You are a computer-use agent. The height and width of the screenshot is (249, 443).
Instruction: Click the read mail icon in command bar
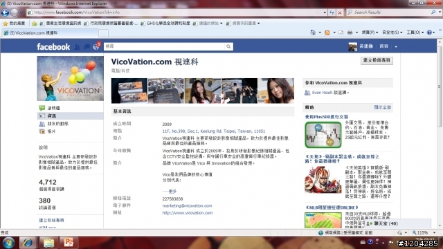point(341,33)
